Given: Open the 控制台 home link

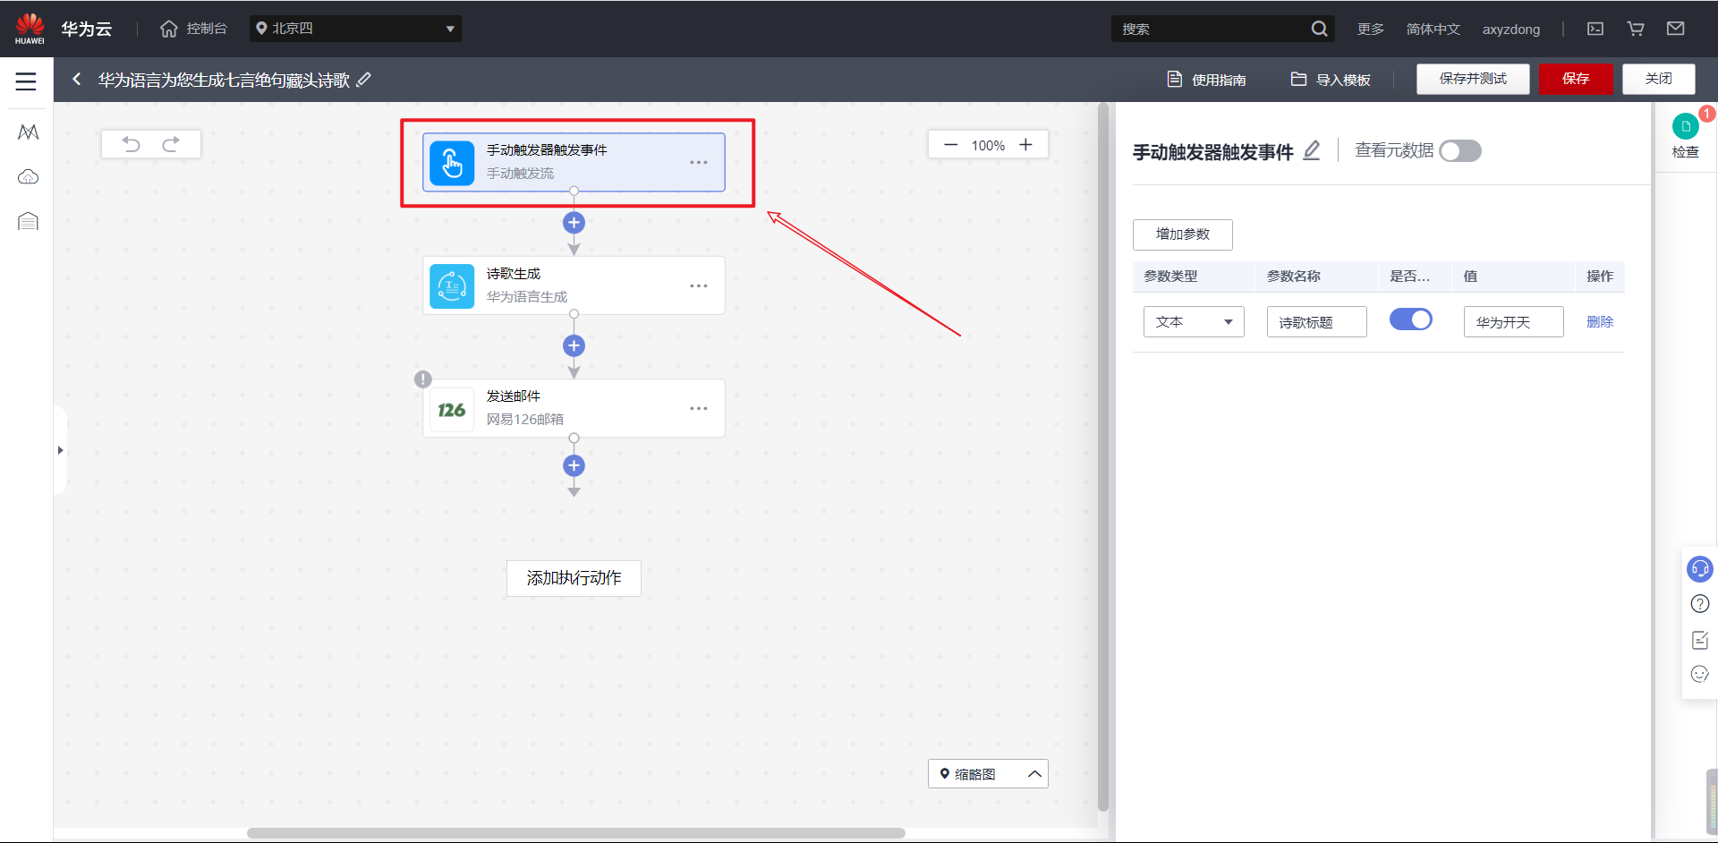Looking at the screenshot, I should click(194, 29).
